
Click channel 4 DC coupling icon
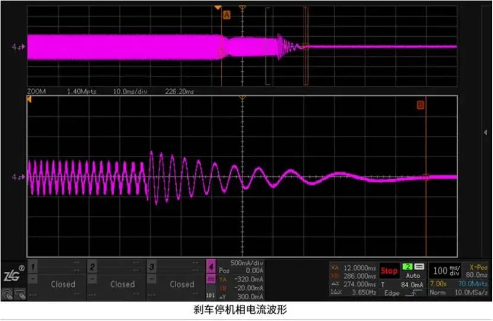click(211, 279)
